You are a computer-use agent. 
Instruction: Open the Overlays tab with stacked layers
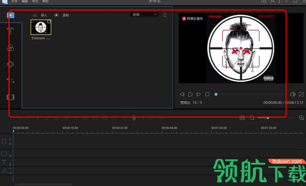(10, 64)
